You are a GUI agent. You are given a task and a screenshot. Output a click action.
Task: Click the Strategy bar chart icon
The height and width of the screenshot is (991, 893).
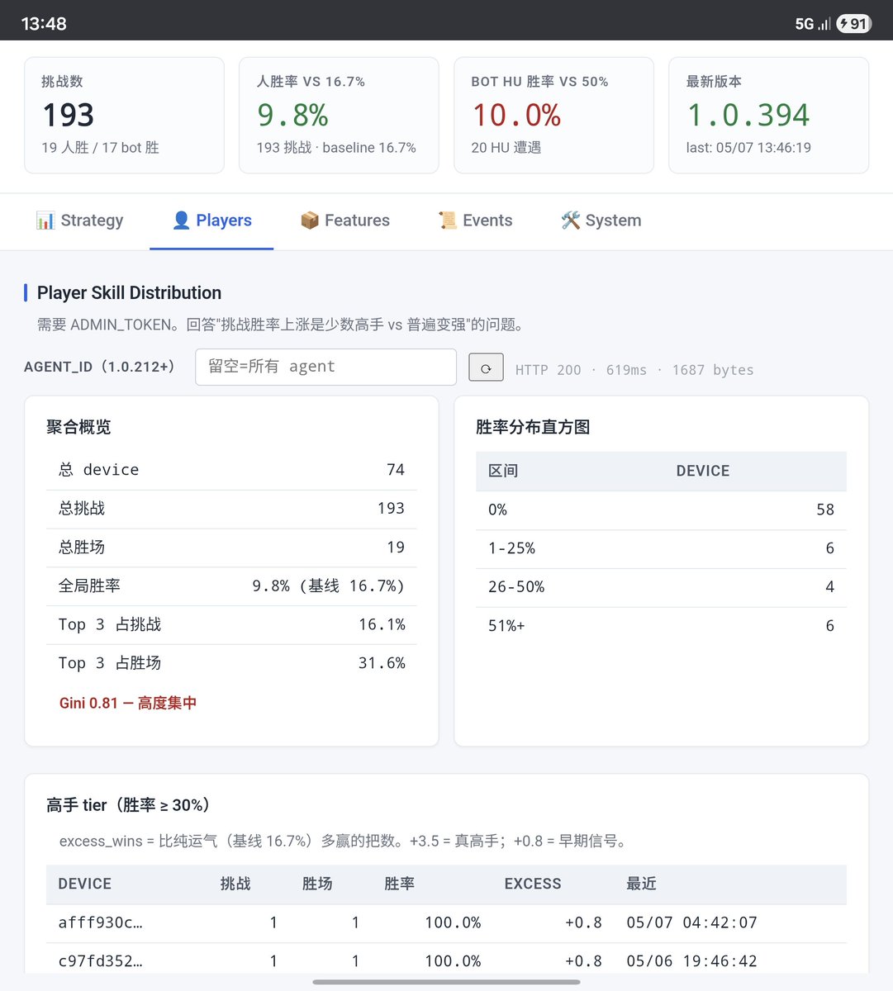45,220
